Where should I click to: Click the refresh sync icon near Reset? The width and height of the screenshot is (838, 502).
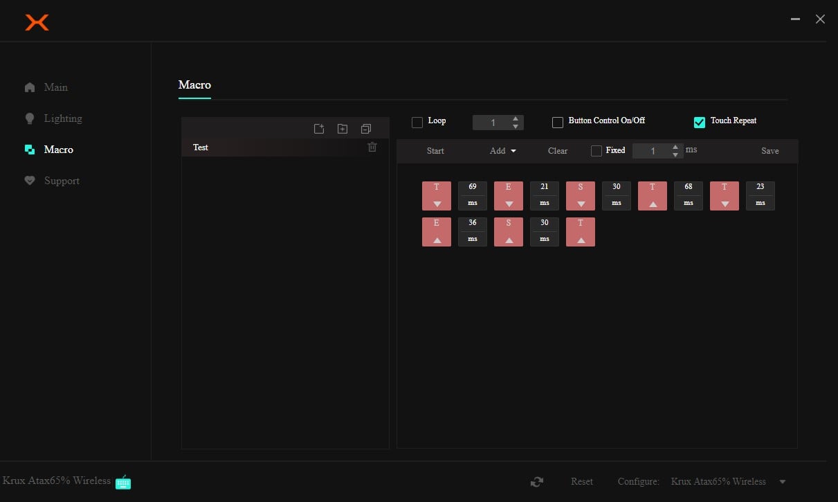(536, 482)
